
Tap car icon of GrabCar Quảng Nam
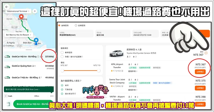pyautogui.click(x=7, y=67)
